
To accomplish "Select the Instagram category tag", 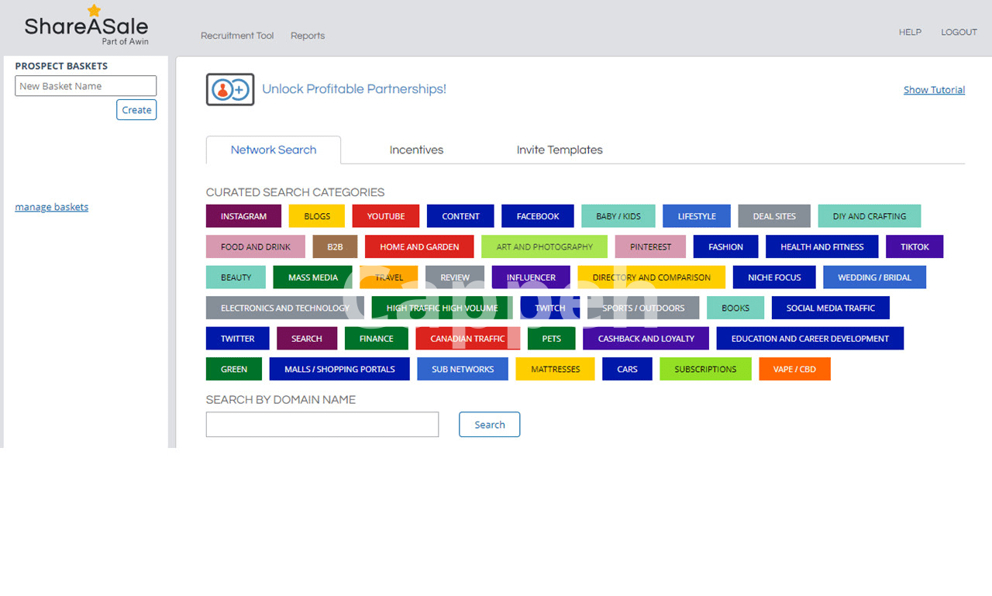I will click(243, 216).
